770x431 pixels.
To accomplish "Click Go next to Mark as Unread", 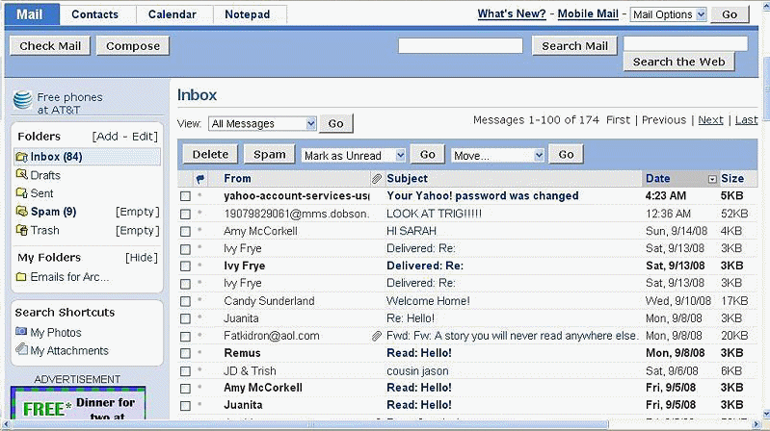I will pos(428,155).
